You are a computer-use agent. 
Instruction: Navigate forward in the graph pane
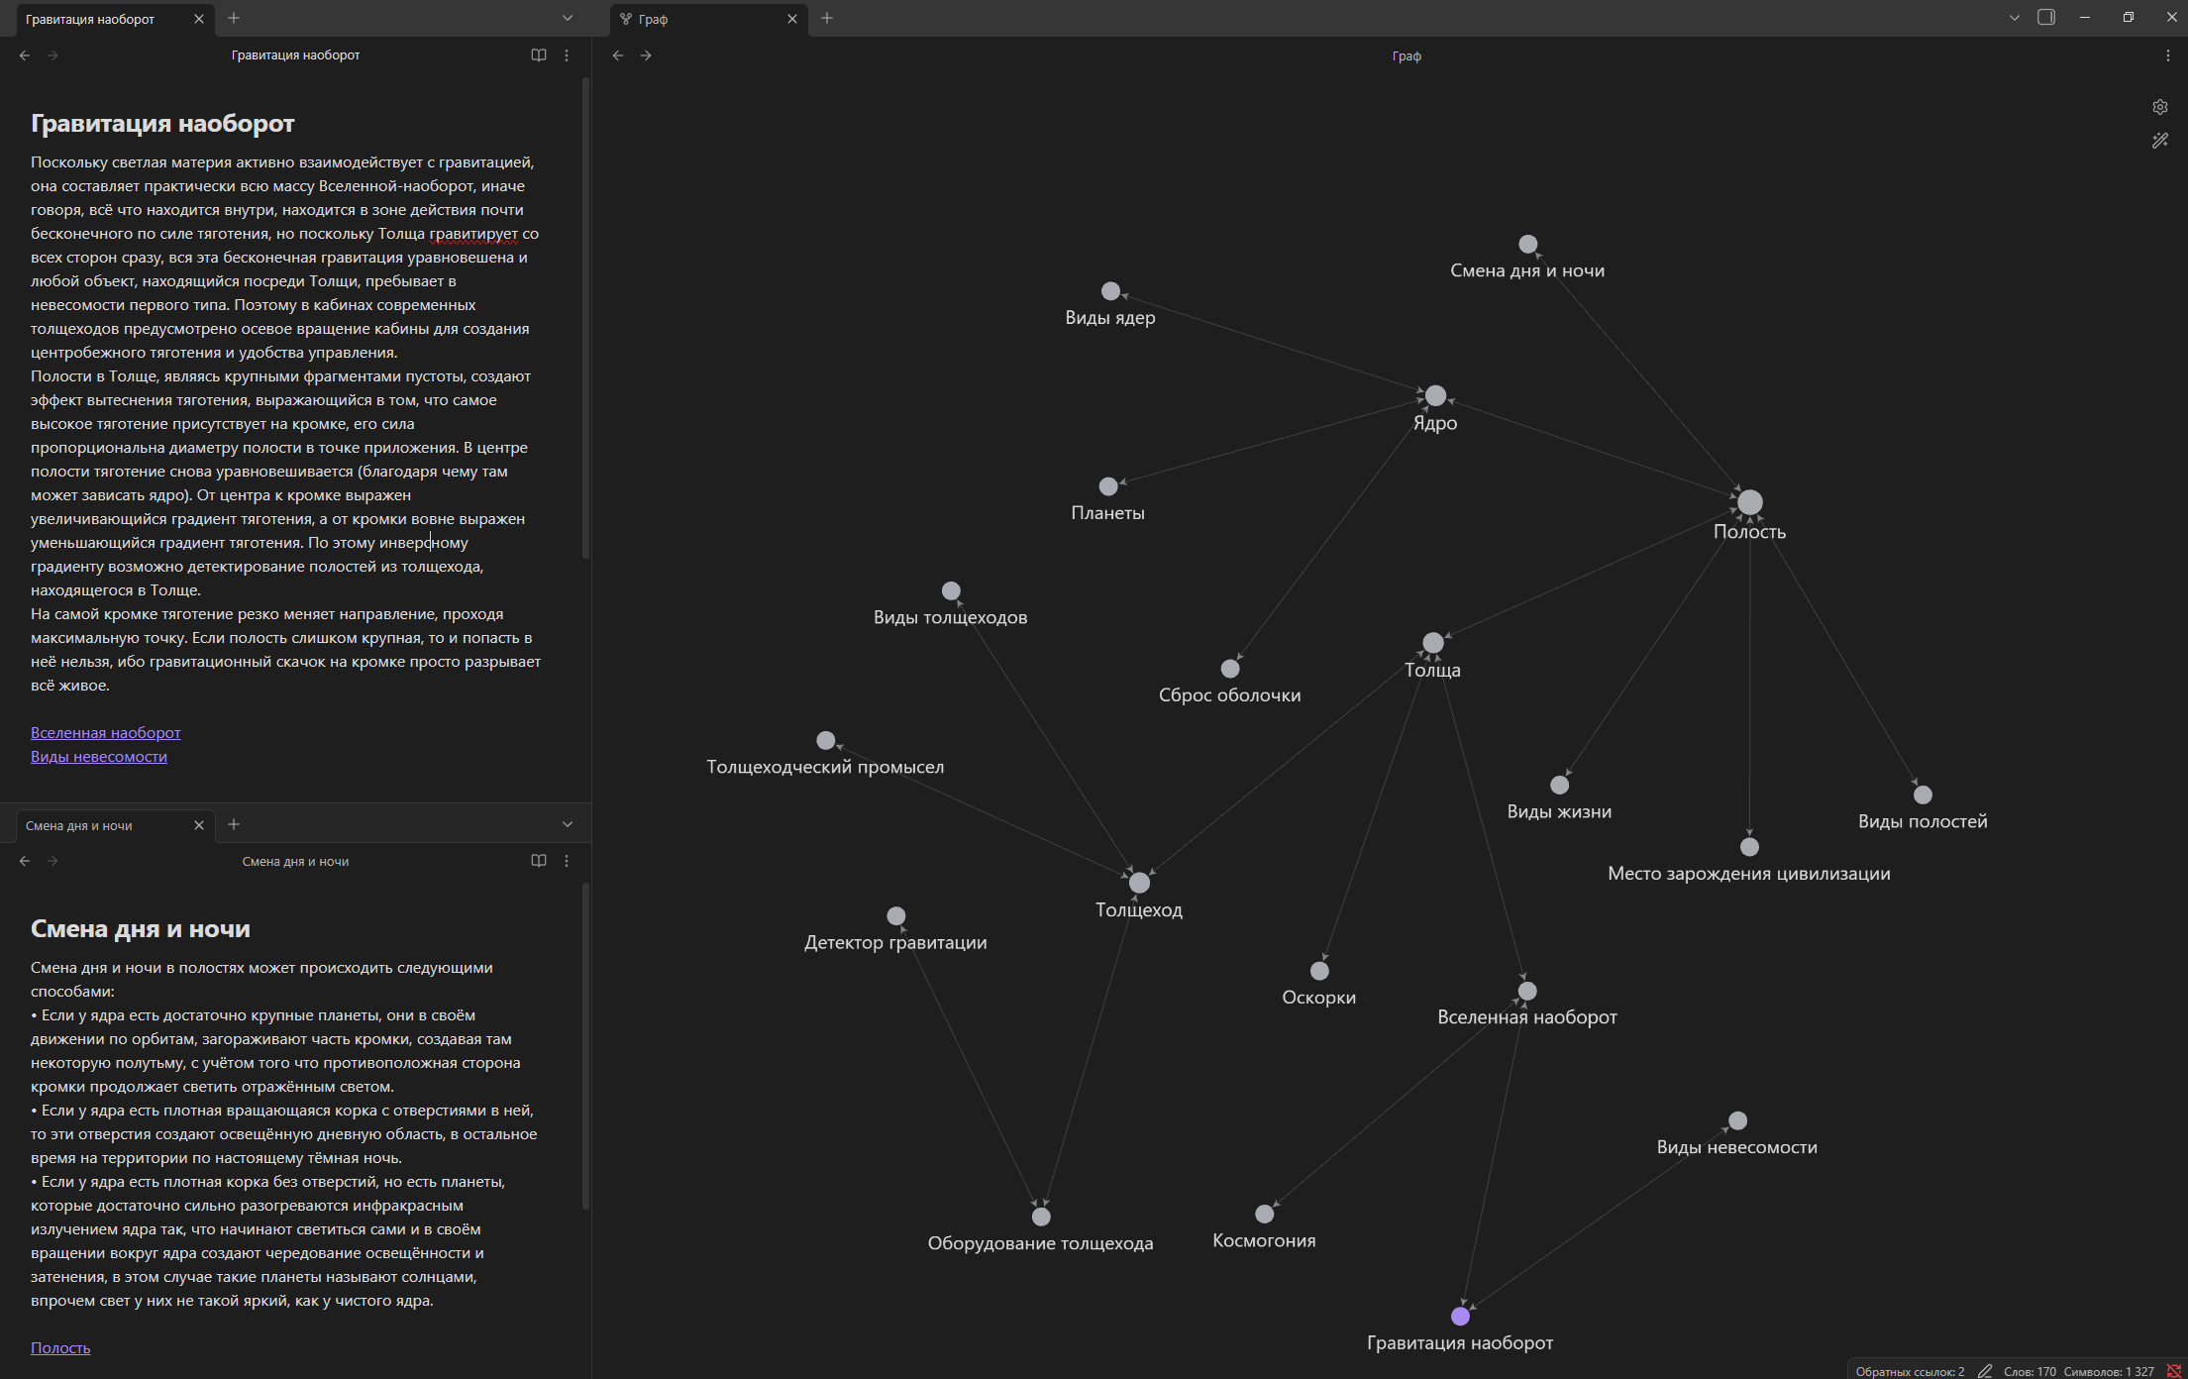646,55
